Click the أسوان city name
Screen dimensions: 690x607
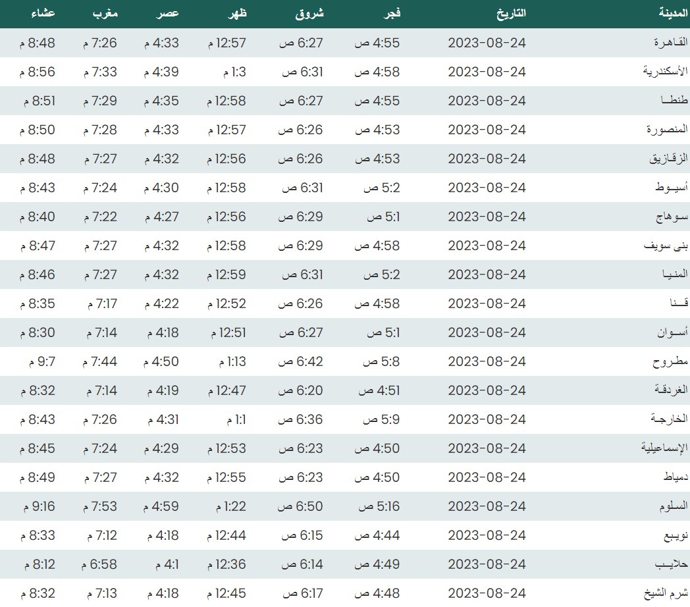tap(672, 332)
